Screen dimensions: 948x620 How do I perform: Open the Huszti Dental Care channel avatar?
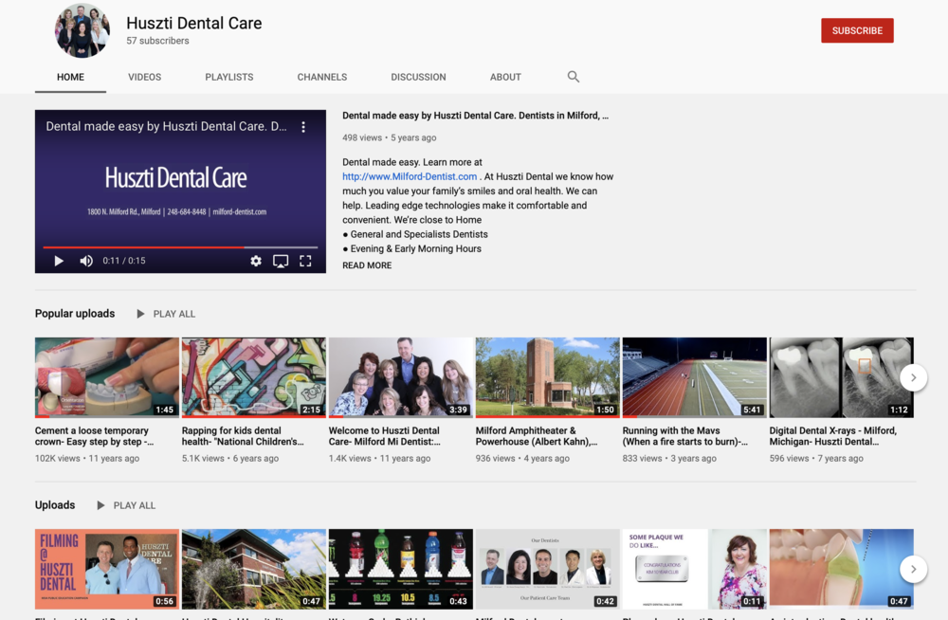(x=82, y=31)
